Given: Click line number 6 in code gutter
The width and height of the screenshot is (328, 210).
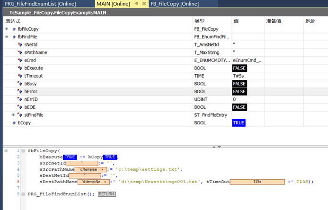Looking at the screenshot, I should (18, 182).
